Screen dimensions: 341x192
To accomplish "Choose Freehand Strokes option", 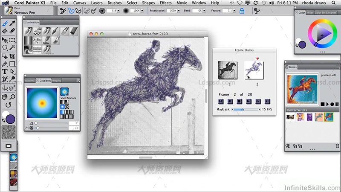I will (x=71, y=11).
